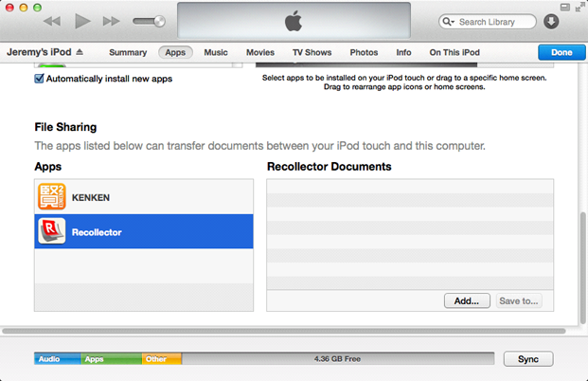Switch to mini player window icon
Viewport: 588px width, 381px height.
click(564, 8)
